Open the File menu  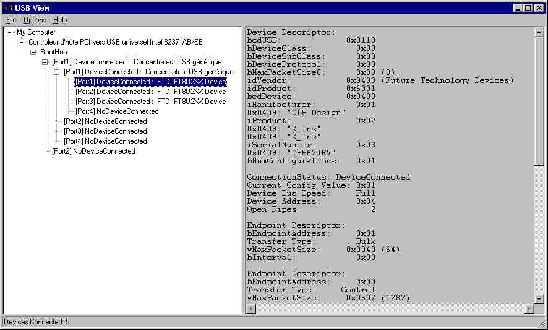pyautogui.click(x=11, y=20)
